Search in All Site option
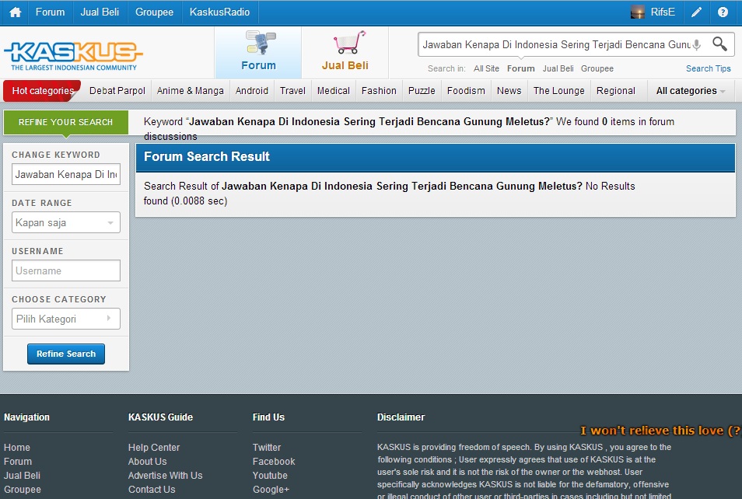 click(486, 68)
